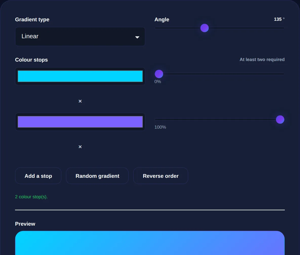Click the gradient Preview panel

tap(150, 243)
